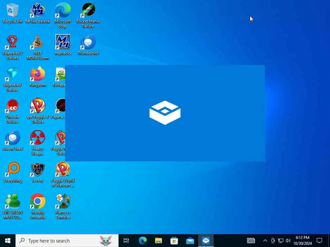This screenshot has width=330, height=247.
Task: Open the Mail app from the taskbar
Action: [x=190, y=241]
